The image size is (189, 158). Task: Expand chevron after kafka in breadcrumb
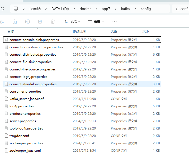point(135,9)
